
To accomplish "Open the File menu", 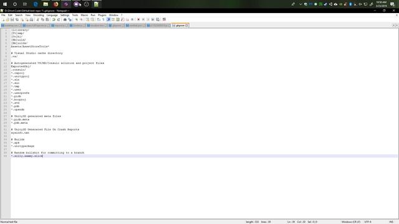I will tap(3, 15).
